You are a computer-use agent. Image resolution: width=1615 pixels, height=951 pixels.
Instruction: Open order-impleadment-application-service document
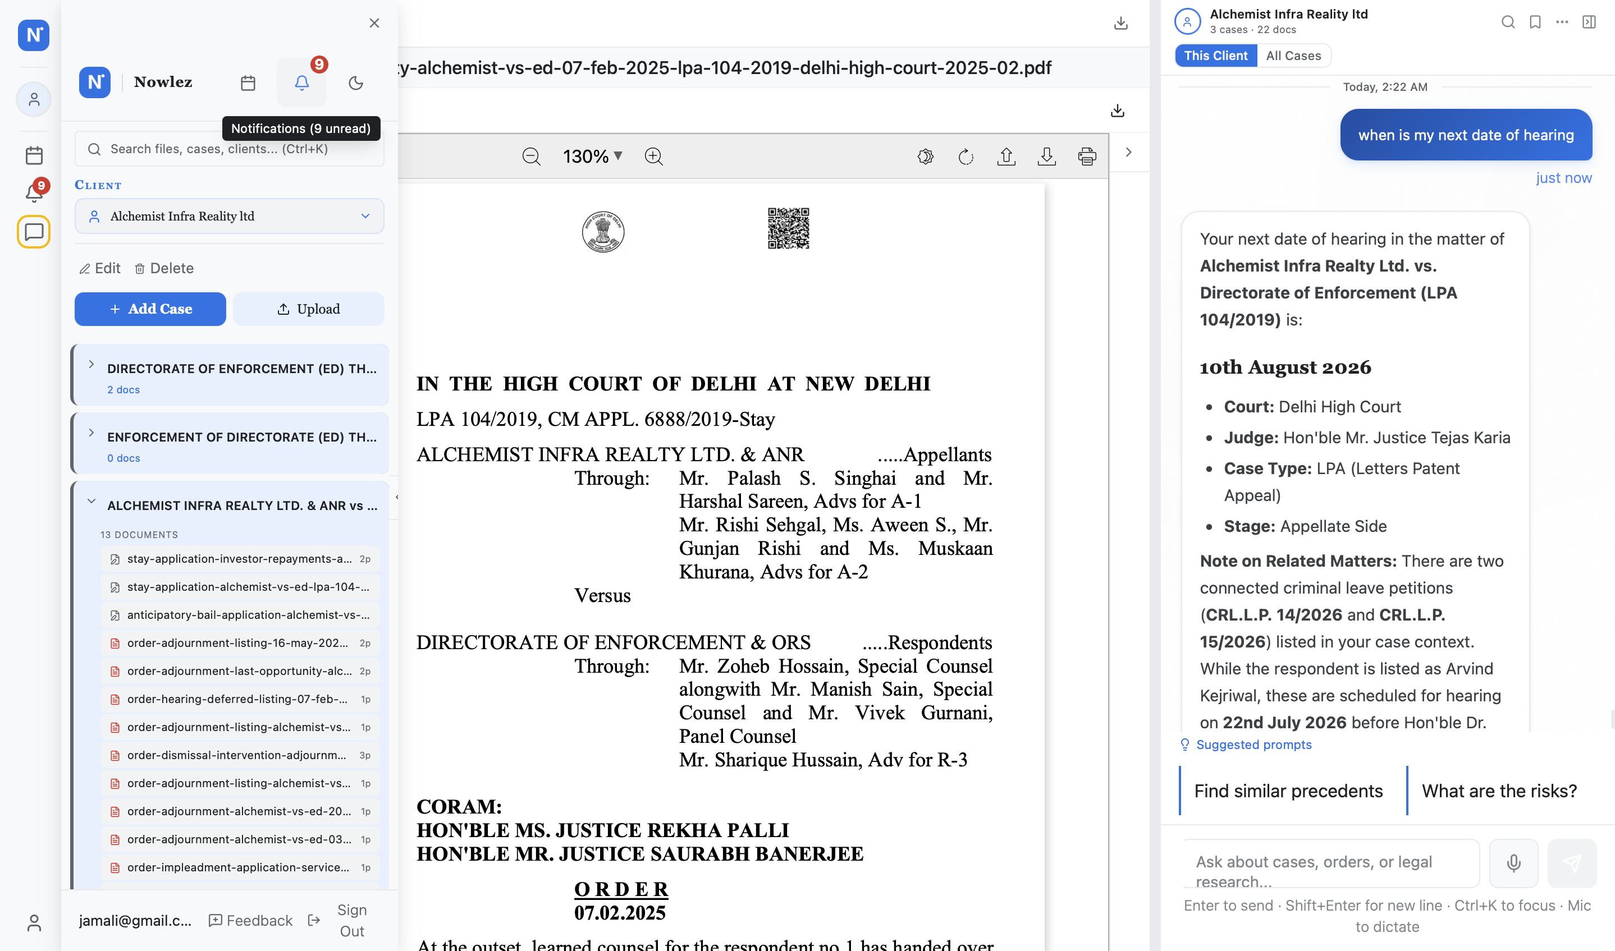[240, 868]
